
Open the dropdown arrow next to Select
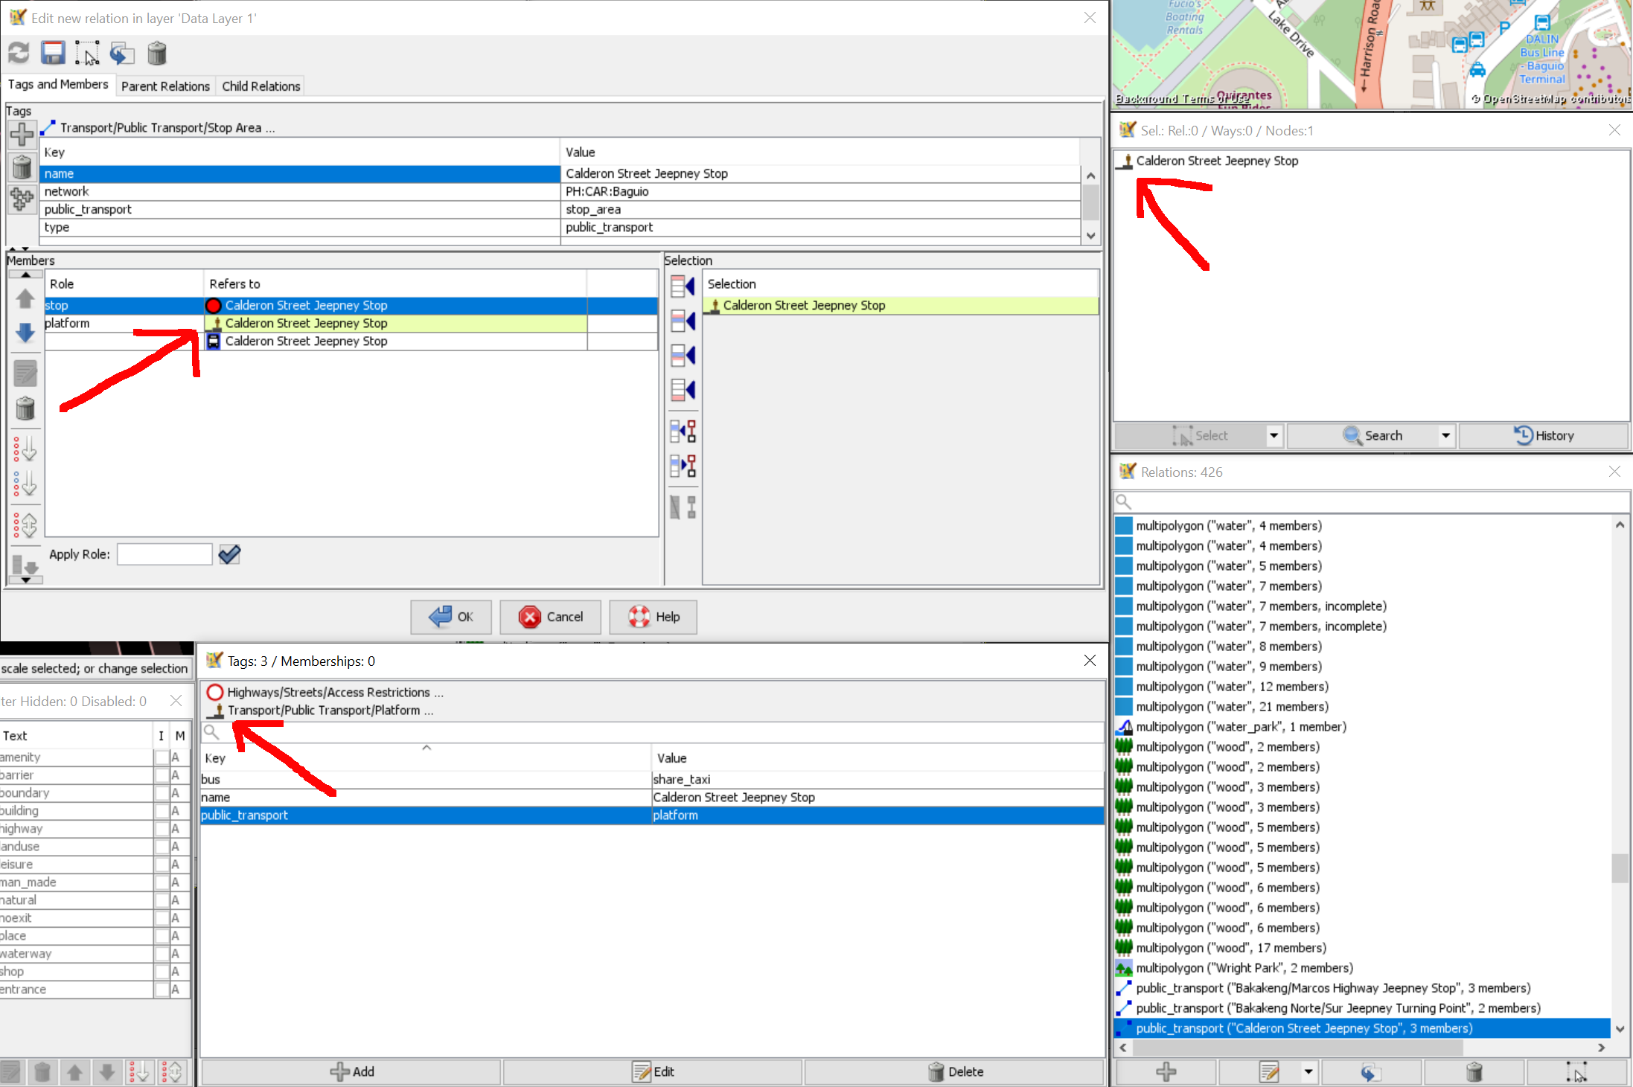click(x=1274, y=436)
